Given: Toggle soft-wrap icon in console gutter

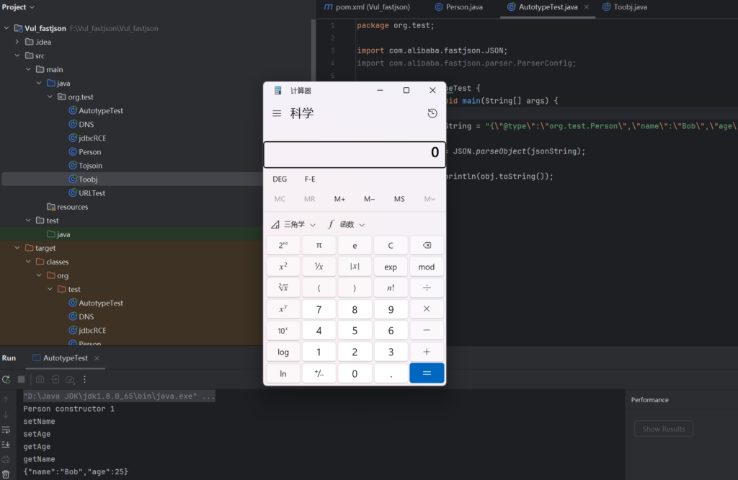Looking at the screenshot, I should 6,430.
